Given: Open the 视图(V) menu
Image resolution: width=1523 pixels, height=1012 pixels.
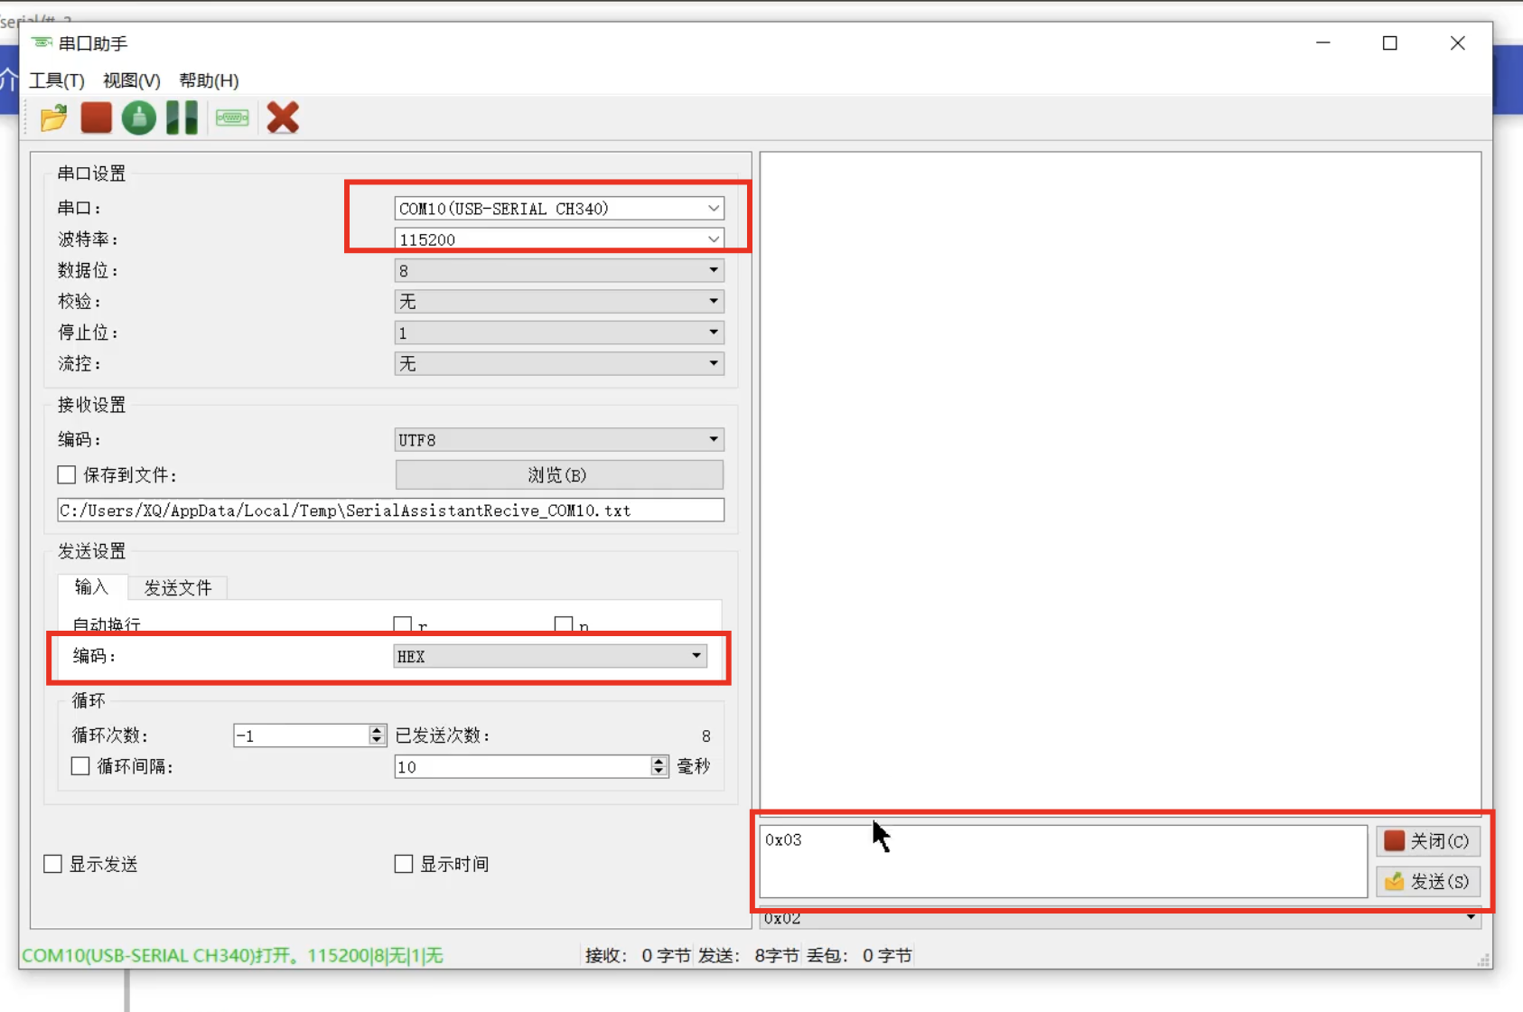Looking at the screenshot, I should tap(132, 80).
